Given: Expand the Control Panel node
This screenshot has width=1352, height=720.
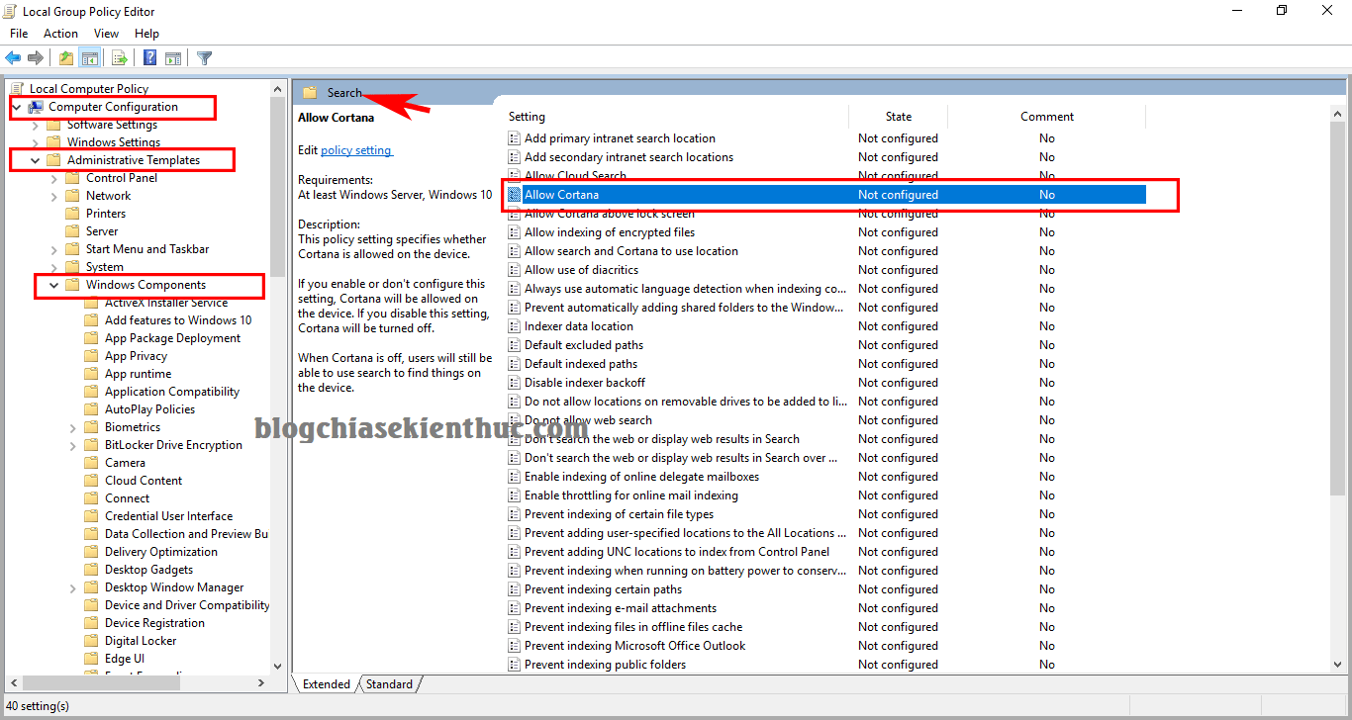Looking at the screenshot, I should 54,178.
